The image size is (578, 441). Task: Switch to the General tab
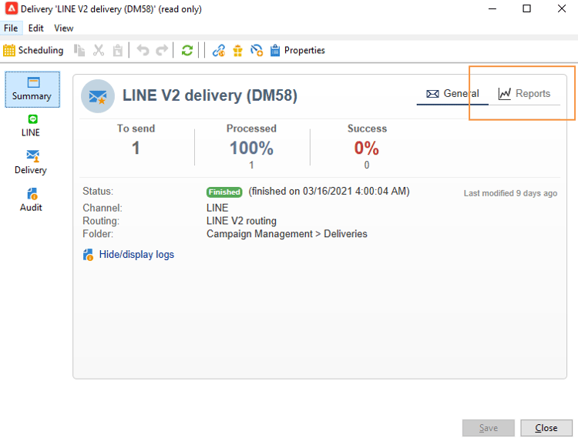[x=452, y=93]
